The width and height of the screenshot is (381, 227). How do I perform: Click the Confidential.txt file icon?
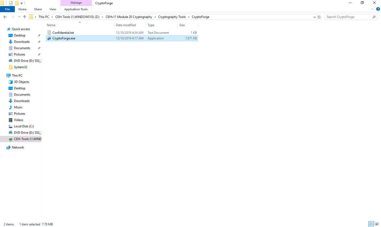coord(49,33)
